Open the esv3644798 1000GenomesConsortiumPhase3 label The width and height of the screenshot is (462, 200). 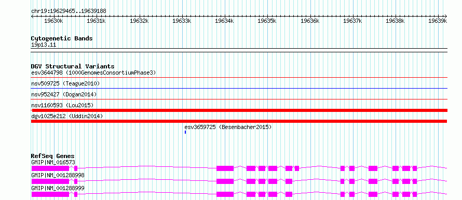(93, 73)
